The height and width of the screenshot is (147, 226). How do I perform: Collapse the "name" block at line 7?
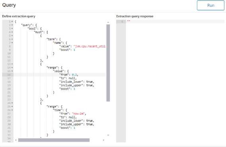point(12,43)
